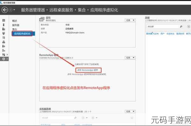Screen dimensions: 191x126
Task: Open dropdown arrow beside save query icon
Action: [x=96, y=118]
